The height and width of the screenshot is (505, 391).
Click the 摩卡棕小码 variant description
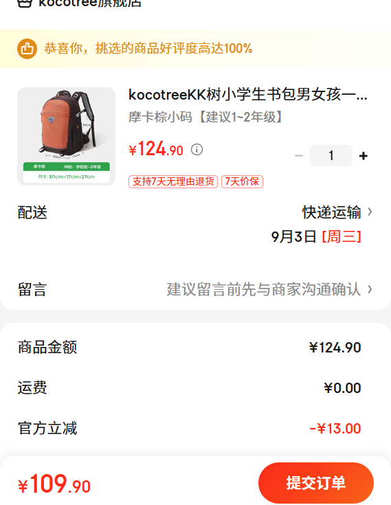[205, 117]
